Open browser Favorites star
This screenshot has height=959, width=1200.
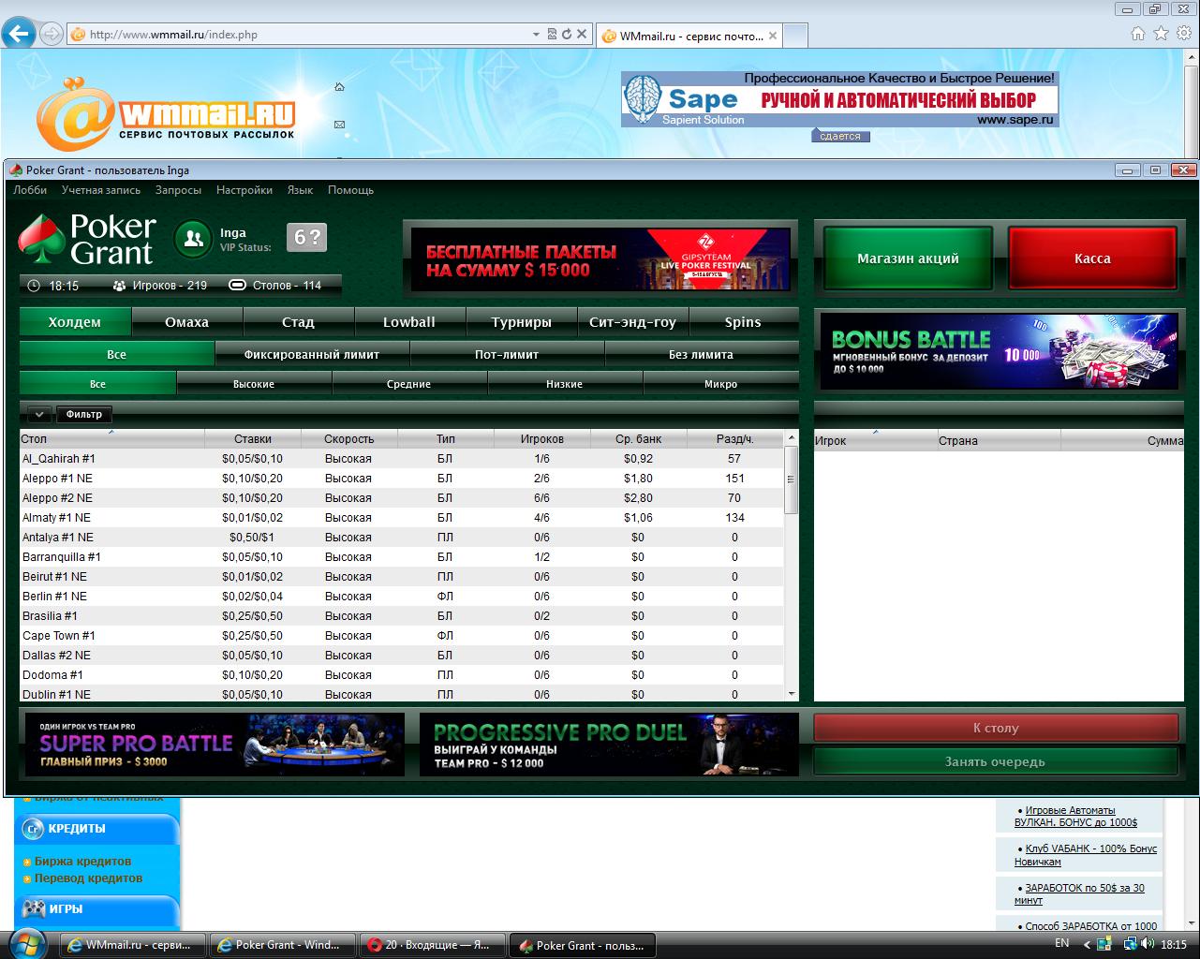click(x=1161, y=34)
